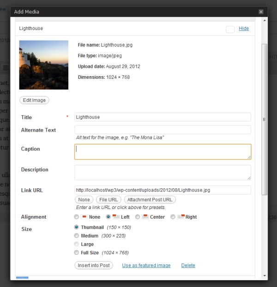Select alignment None radio button
Image resolution: width=277 pixels, height=287 pixels.
click(x=76, y=217)
